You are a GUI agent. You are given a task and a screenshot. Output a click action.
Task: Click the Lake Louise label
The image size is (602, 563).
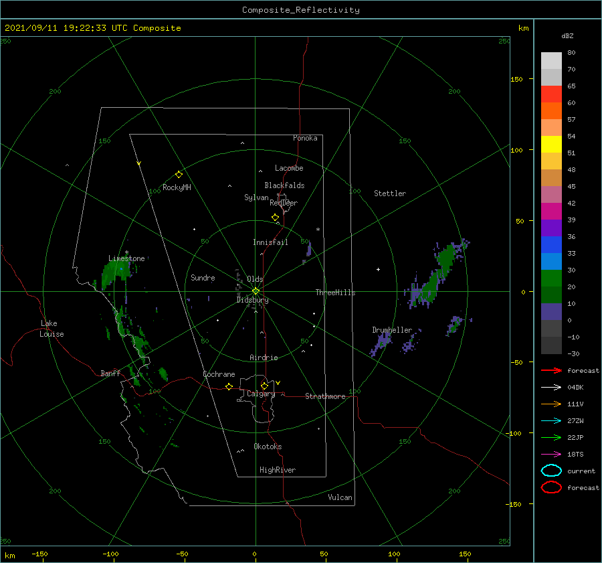52,329
